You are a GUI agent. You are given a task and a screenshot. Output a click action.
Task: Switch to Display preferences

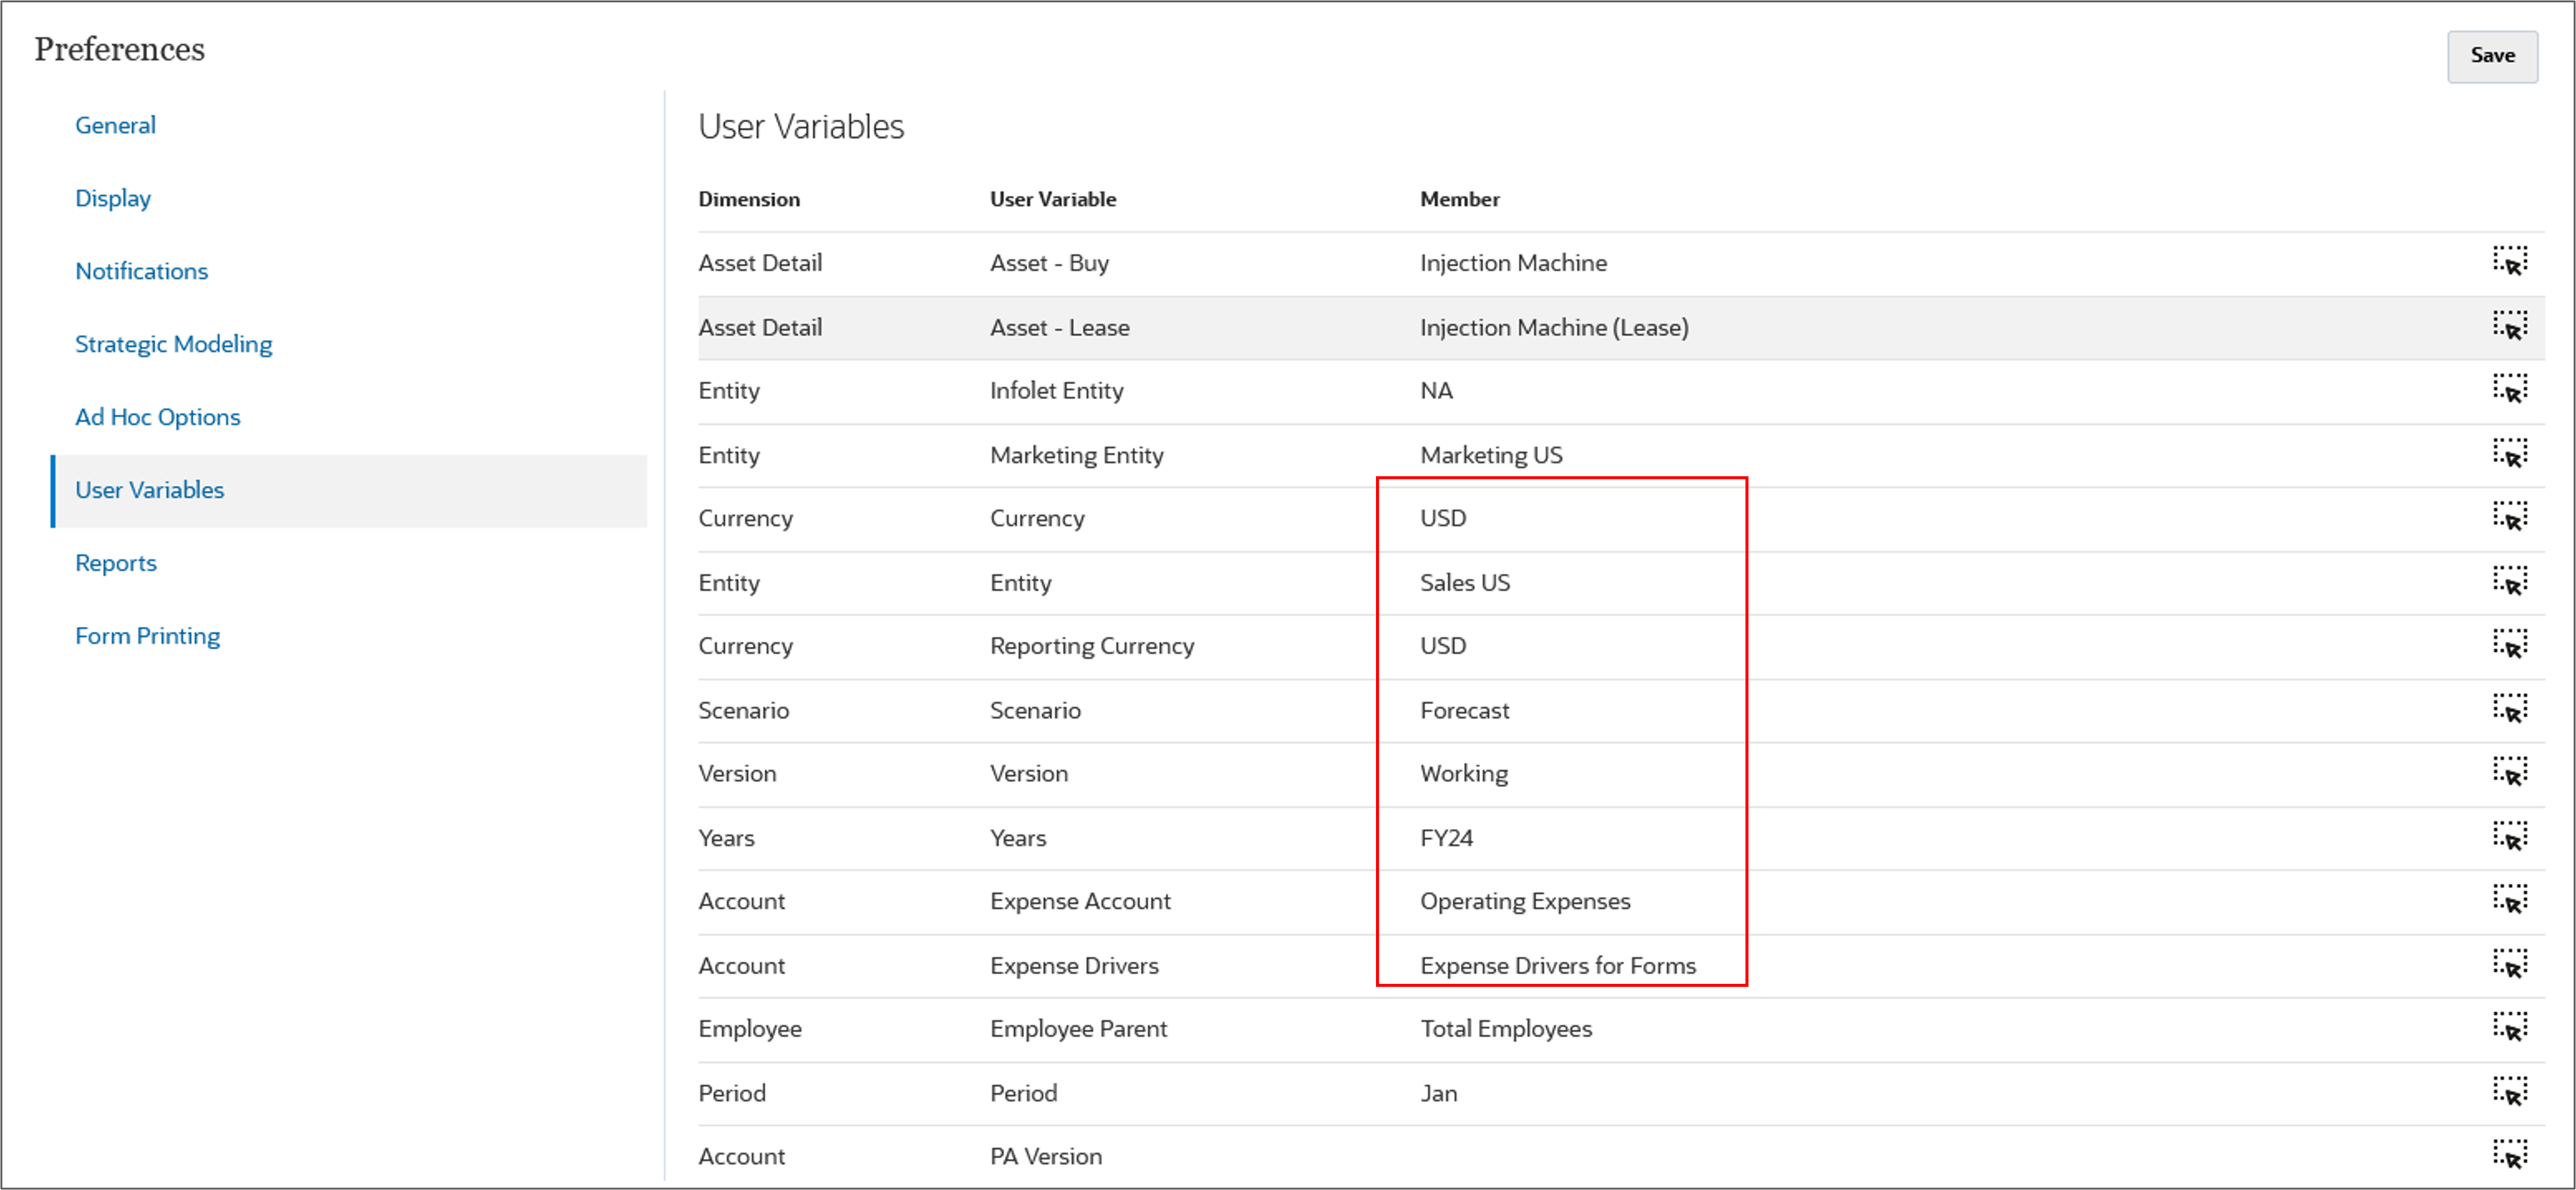click(112, 198)
